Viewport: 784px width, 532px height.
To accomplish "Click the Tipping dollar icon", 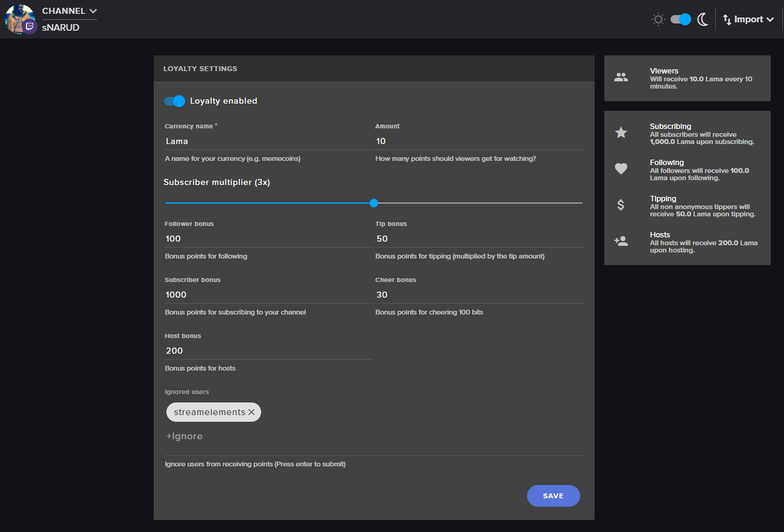I will pyautogui.click(x=621, y=205).
